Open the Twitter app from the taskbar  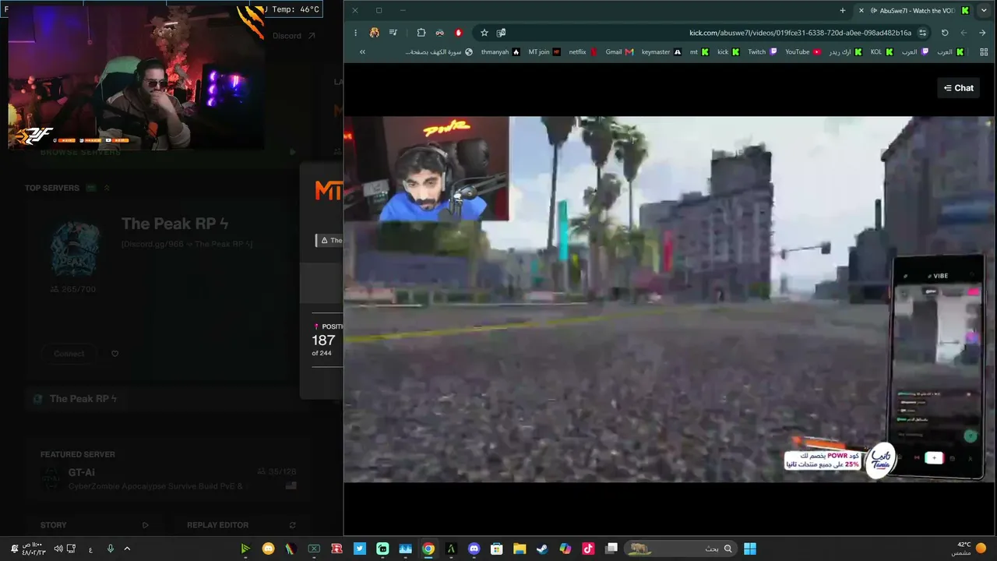[x=360, y=549]
